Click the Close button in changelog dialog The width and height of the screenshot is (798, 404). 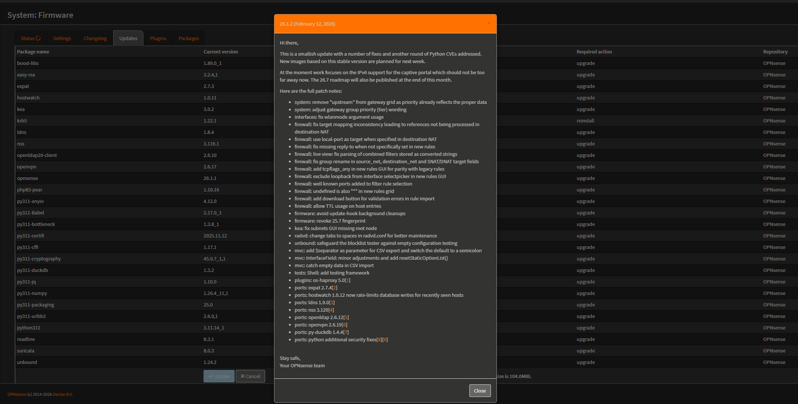(480, 391)
